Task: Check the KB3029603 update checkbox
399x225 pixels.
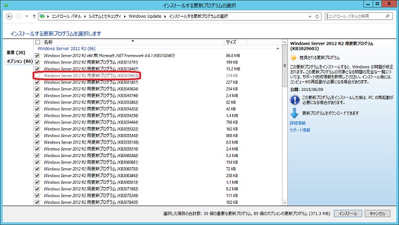Action: point(37,76)
